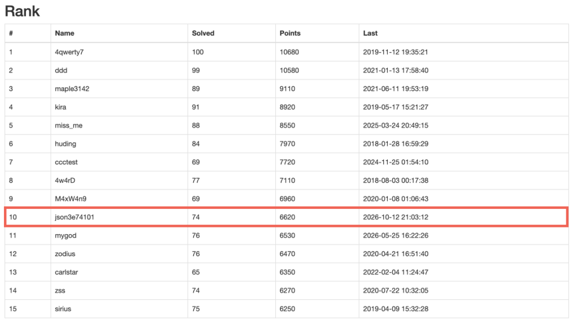Screen dimensions: 573x321
Task: Click the points value 7110
Action: click(x=287, y=180)
